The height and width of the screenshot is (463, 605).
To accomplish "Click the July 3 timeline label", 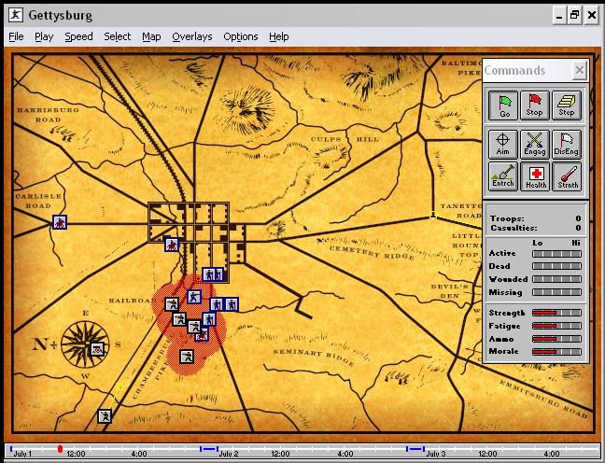I will (x=436, y=454).
